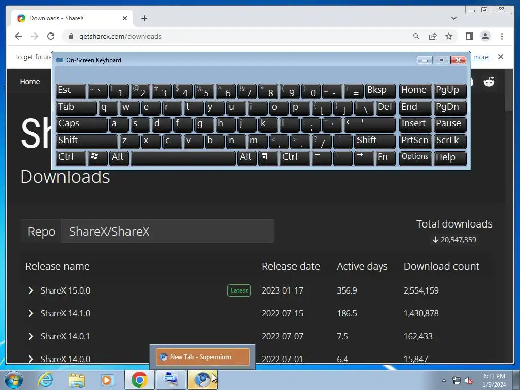
Task: Reload the ShareX downloads page
Action: click(51, 36)
